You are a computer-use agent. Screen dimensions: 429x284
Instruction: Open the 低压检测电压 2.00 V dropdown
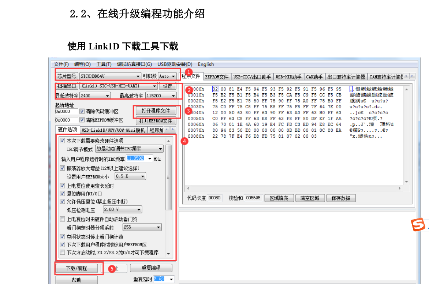(139, 210)
